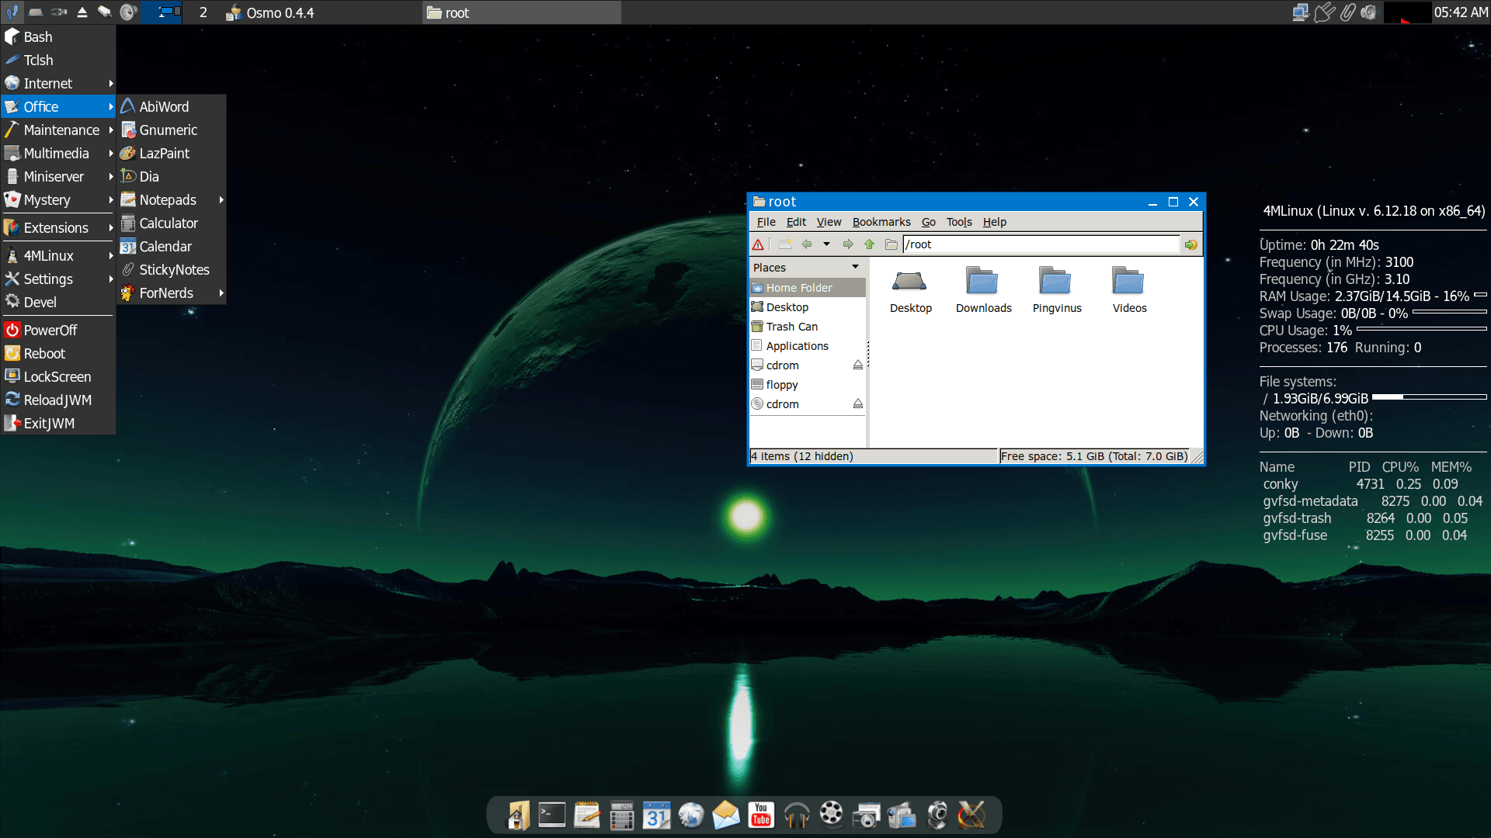
Task: Expand the Internet submenu
Action: coord(58,83)
